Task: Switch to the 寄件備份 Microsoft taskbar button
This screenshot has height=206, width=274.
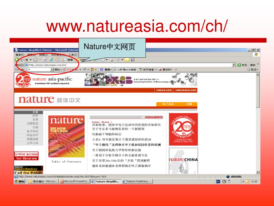Action: [x=43, y=182]
